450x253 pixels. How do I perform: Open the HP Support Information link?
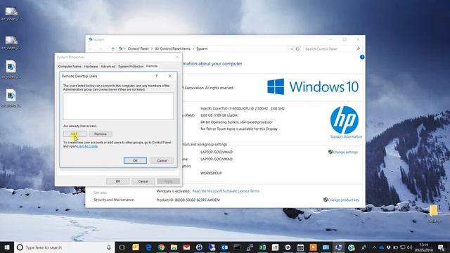(346, 136)
